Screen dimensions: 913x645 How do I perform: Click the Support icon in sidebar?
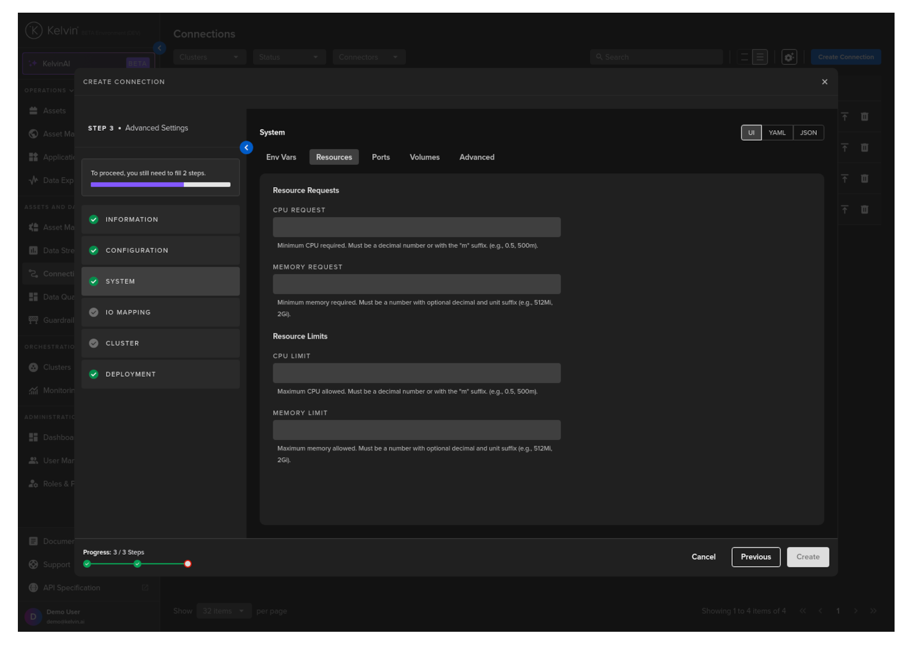[33, 564]
